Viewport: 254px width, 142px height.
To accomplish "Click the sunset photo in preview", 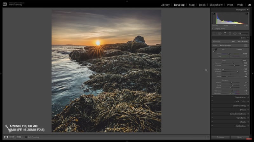I will (x=106, y=71).
